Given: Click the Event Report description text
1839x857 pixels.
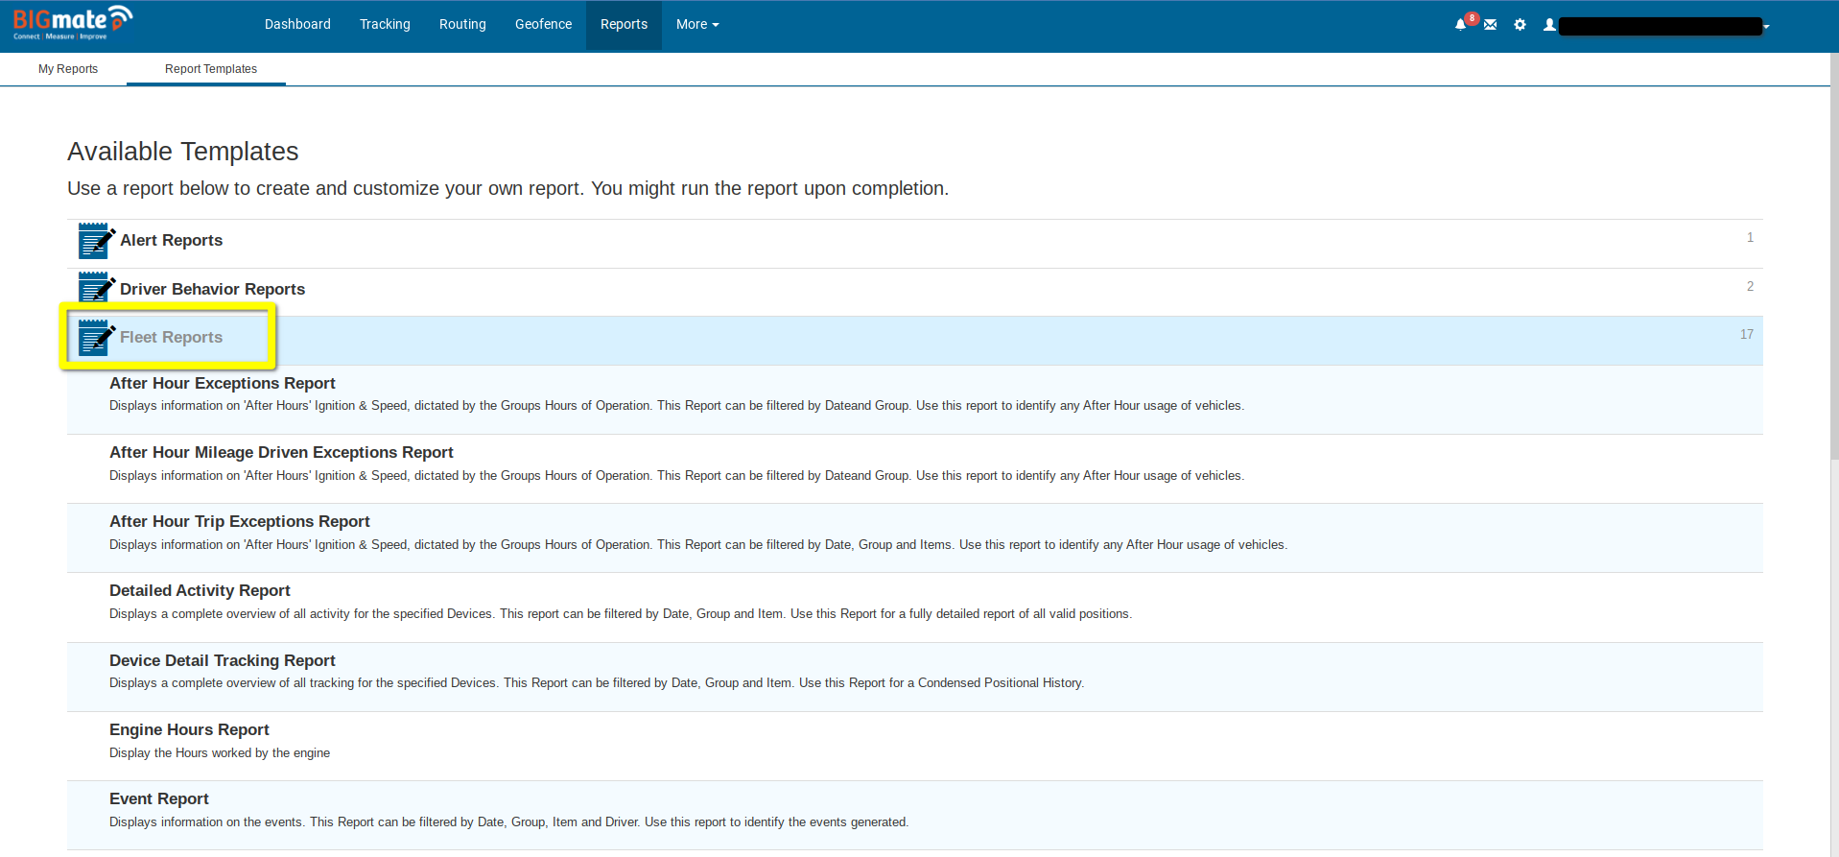Looking at the screenshot, I should (508, 821).
